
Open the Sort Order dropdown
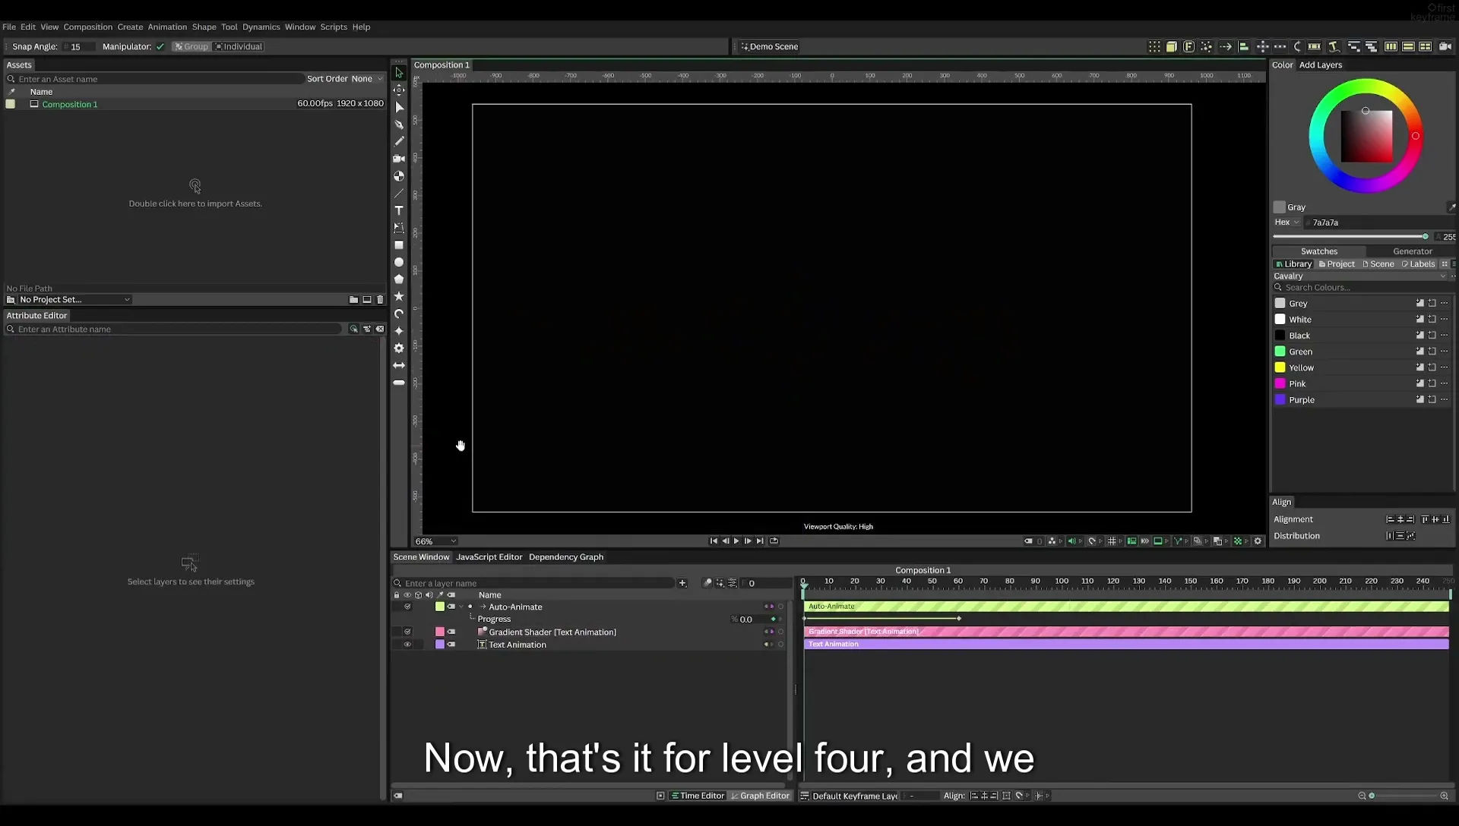coord(367,79)
